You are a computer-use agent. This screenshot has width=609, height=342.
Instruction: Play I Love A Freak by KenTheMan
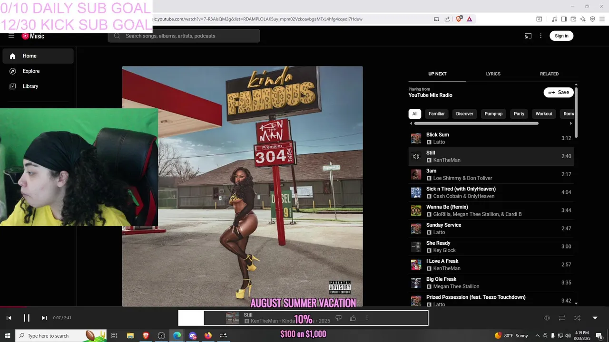click(491, 265)
